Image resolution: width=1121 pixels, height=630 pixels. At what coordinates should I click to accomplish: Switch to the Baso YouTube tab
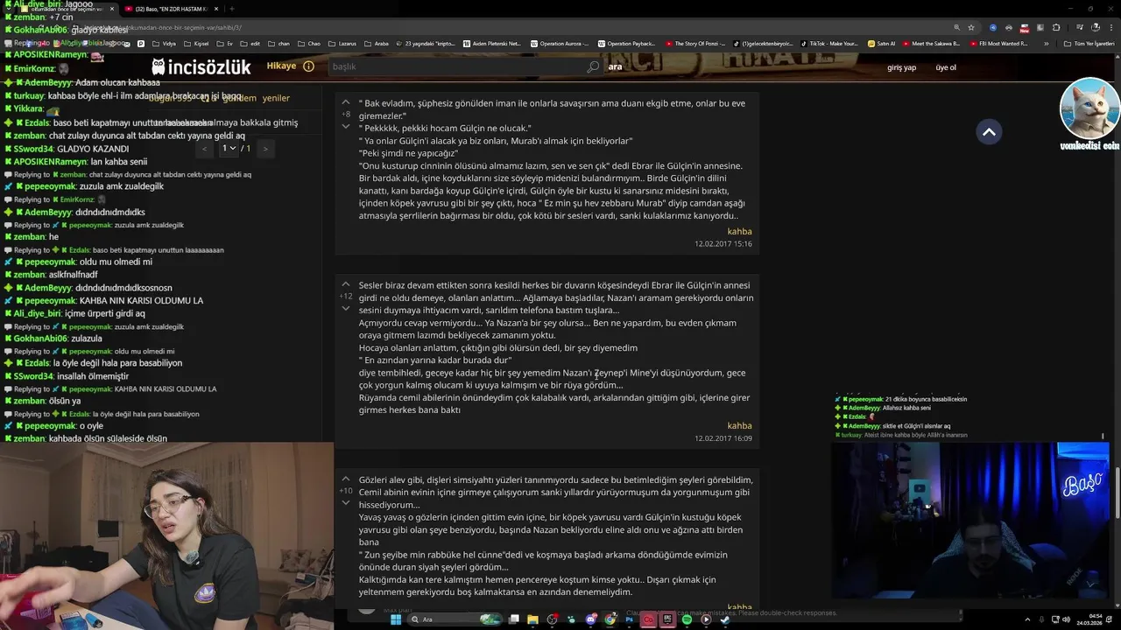[171, 9]
